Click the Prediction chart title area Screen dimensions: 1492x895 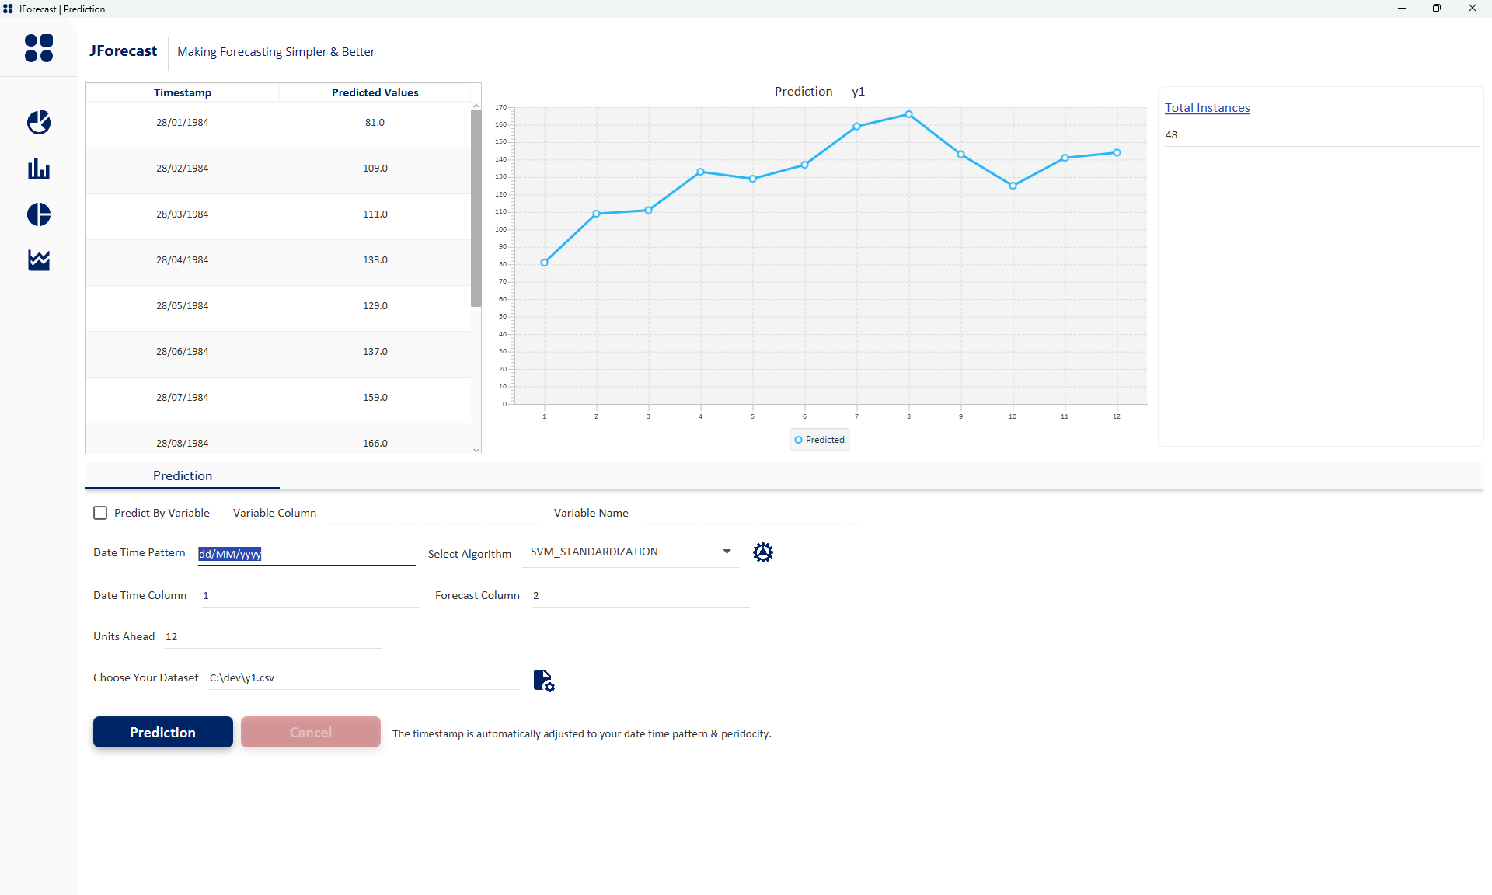click(x=819, y=91)
